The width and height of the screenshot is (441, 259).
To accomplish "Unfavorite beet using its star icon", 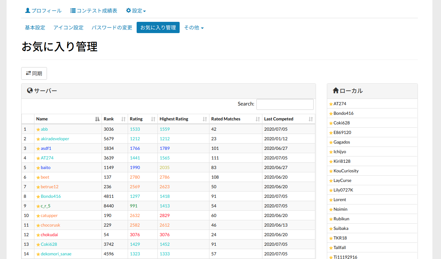I will click(38, 177).
